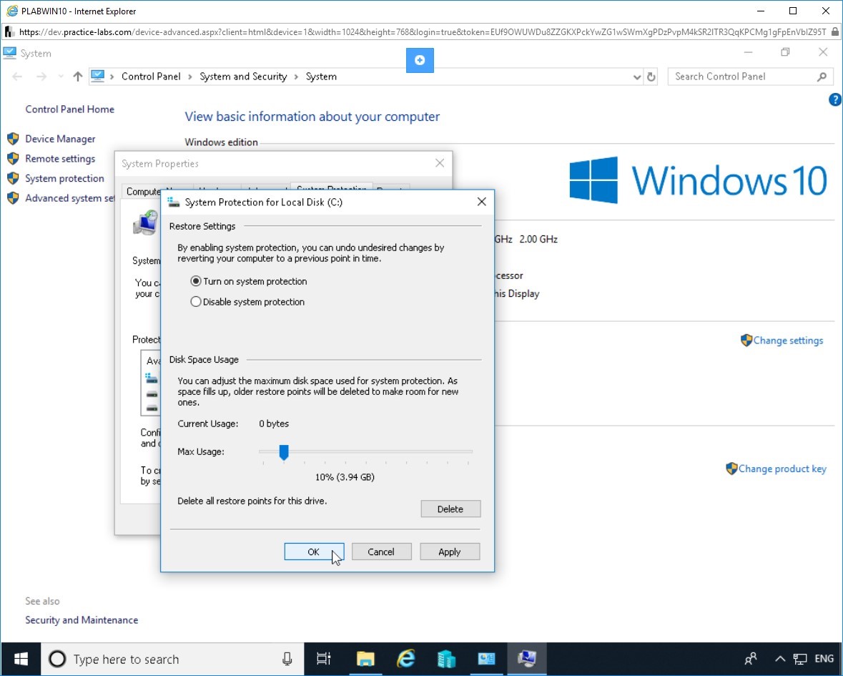The image size is (843, 676).
Task: Select System breadcrumb item
Action: point(322,77)
